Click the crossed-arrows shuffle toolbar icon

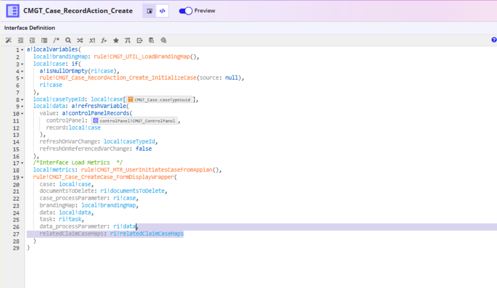(80, 41)
